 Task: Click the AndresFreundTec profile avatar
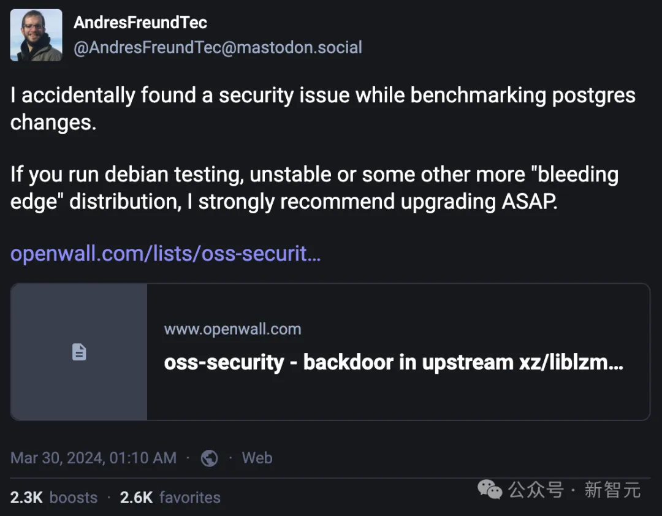coord(36,36)
